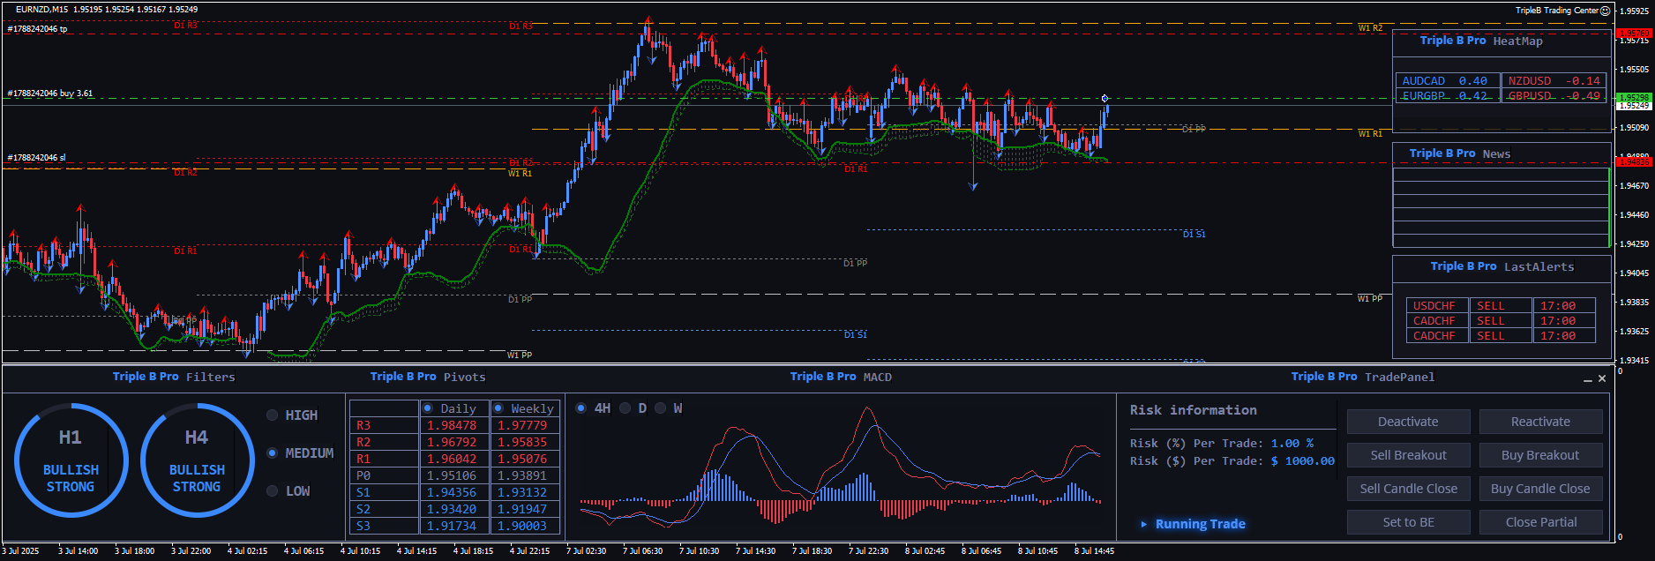Expand the Running Trade section
1655x561 pixels.
pos(1144,524)
